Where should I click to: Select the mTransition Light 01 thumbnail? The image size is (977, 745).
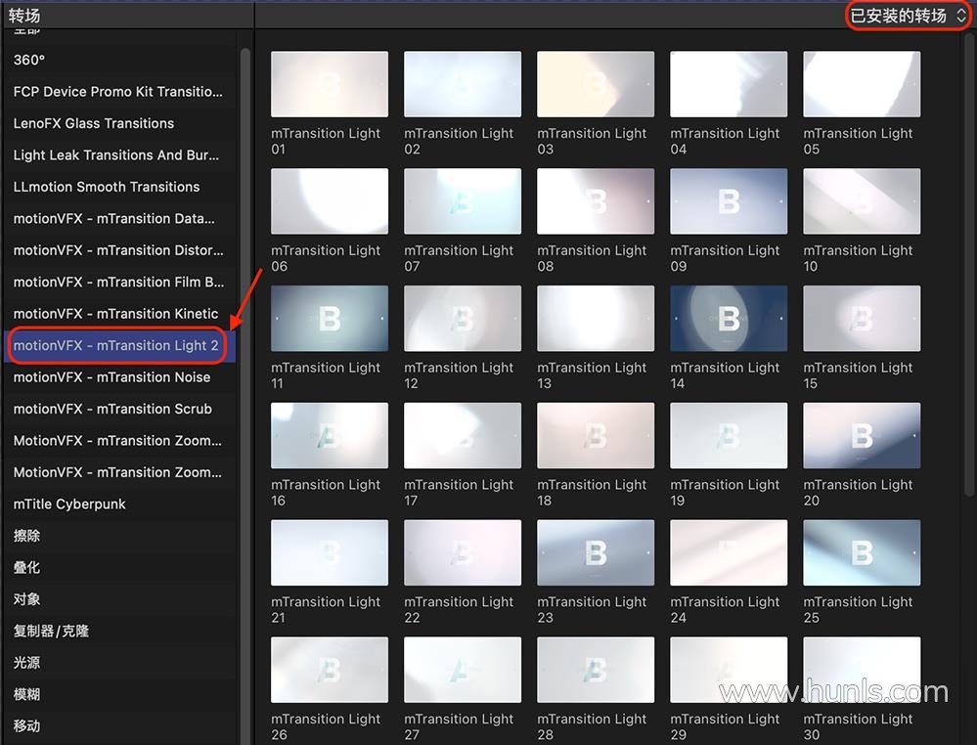330,84
